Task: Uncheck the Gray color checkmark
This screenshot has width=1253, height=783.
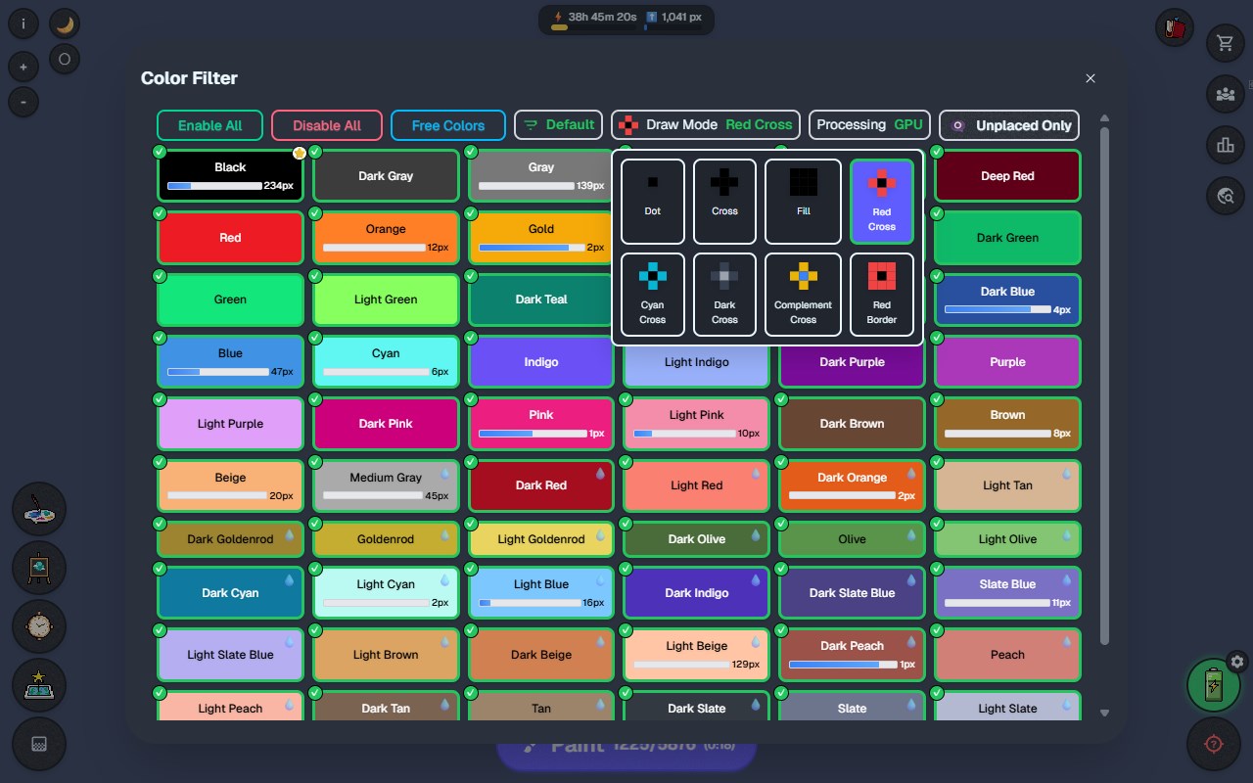Action: point(471,152)
